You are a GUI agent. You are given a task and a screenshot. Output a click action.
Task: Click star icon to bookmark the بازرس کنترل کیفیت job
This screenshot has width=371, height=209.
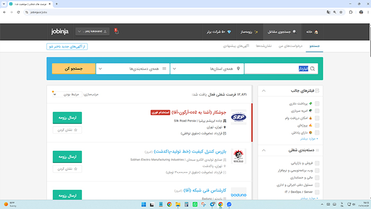coord(75,169)
